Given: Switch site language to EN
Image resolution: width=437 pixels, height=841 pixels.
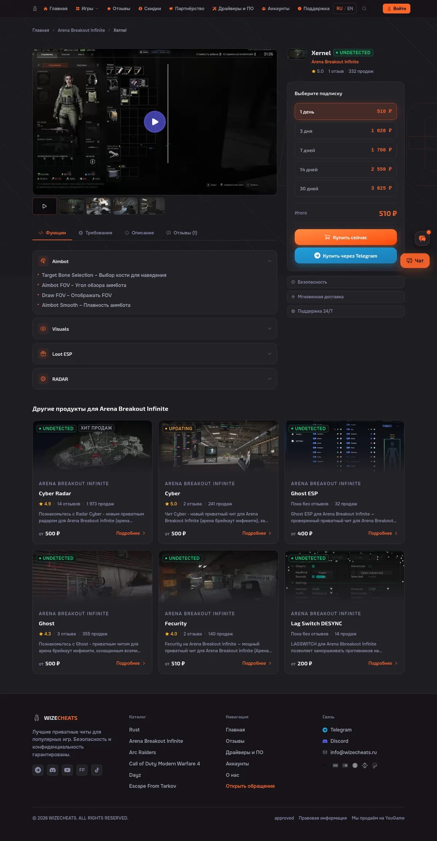Looking at the screenshot, I should pos(350,8).
